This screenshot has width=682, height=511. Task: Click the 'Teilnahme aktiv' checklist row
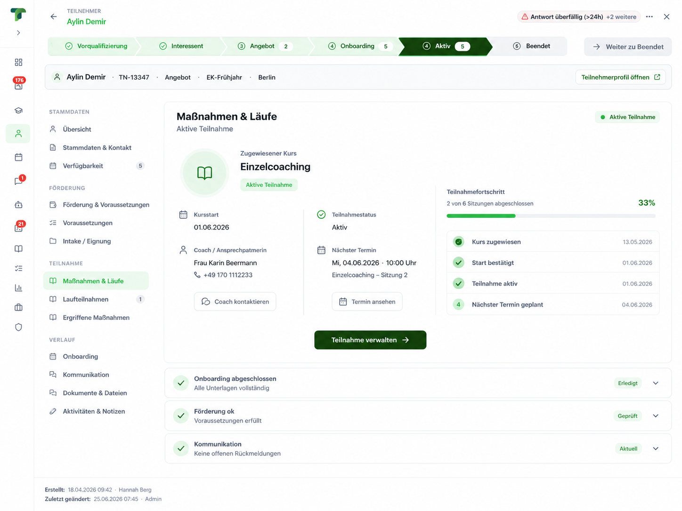[553, 284]
